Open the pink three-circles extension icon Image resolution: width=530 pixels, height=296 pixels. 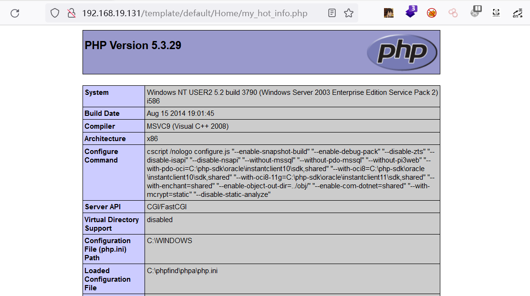[x=453, y=13]
